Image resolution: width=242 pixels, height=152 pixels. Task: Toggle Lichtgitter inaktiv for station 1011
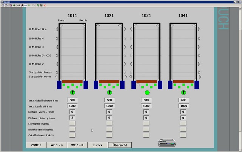click(72, 123)
